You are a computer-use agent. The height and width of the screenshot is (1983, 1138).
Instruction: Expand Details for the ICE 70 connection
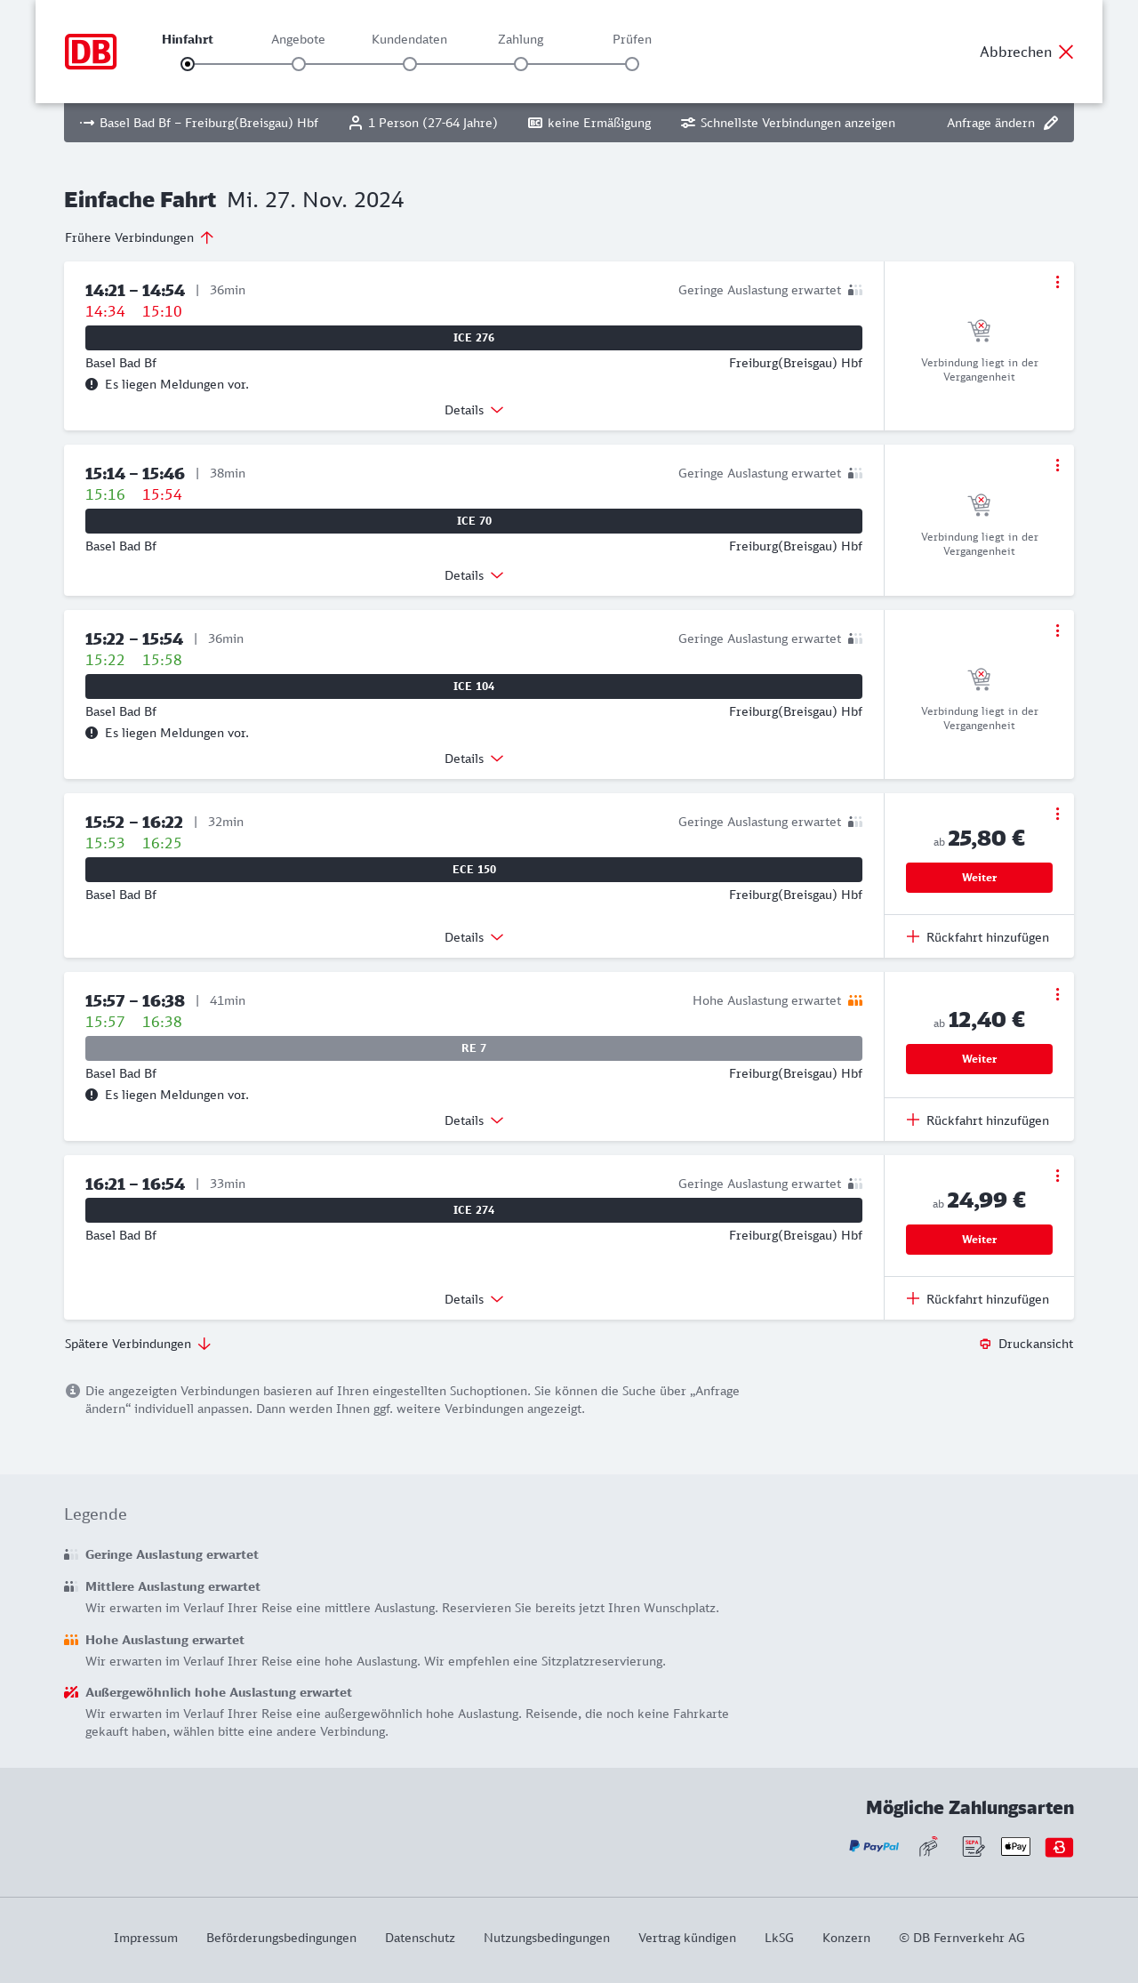pos(474,575)
